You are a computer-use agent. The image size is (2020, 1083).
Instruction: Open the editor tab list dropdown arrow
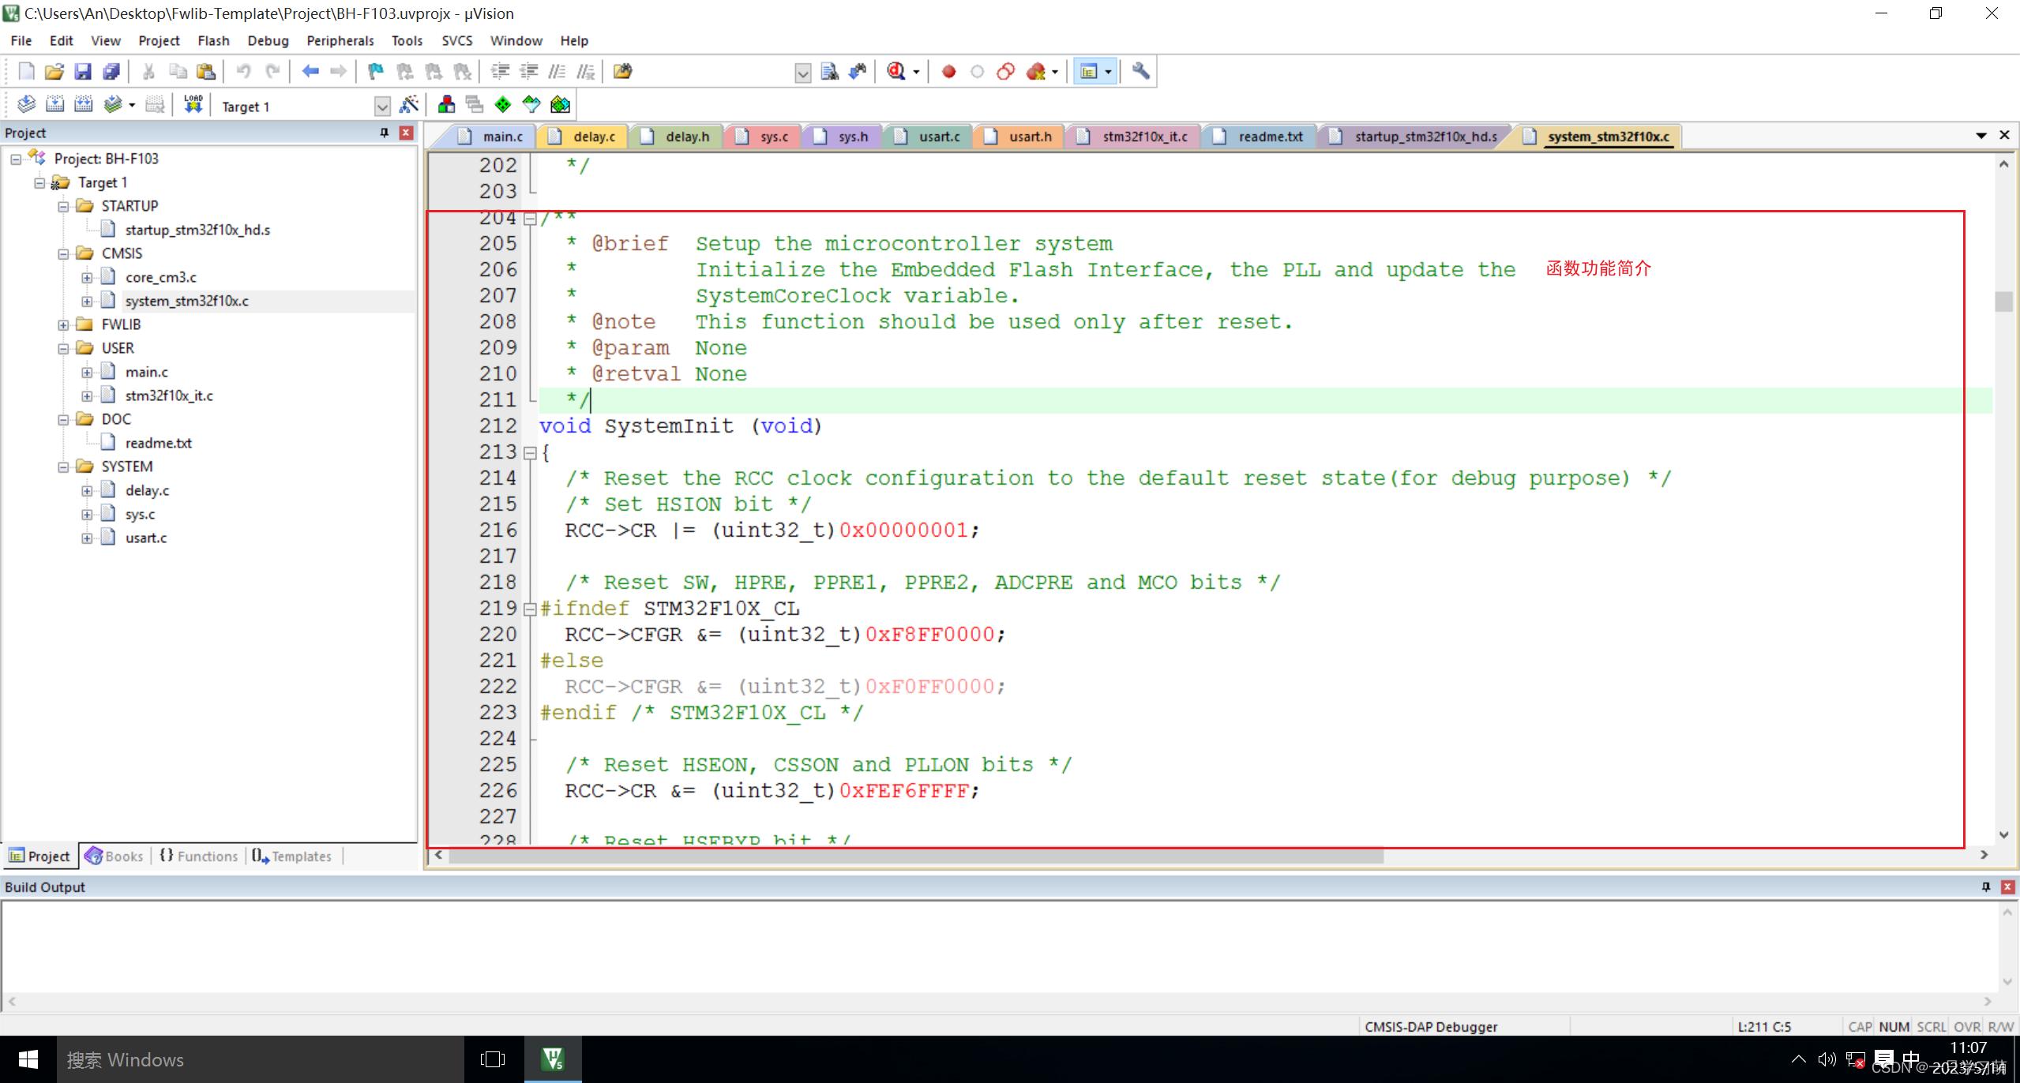click(x=1981, y=136)
